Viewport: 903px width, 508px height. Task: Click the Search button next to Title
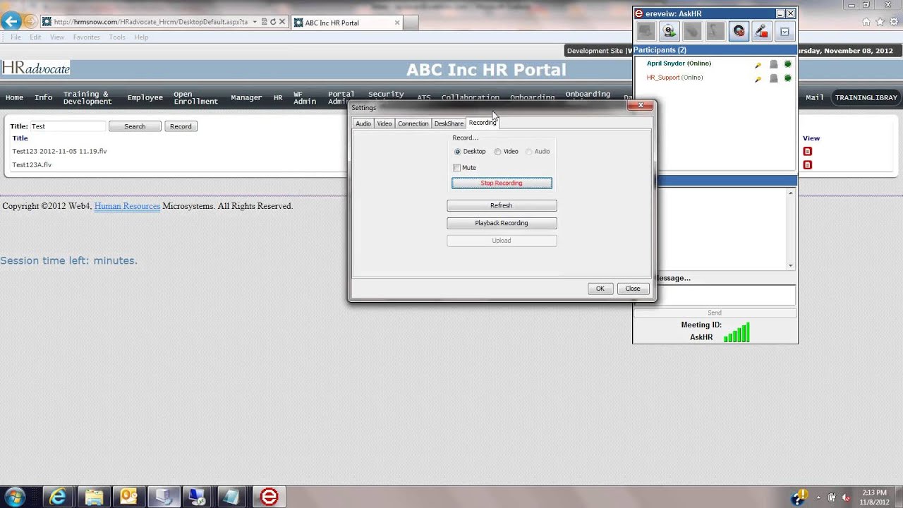[135, 126]
